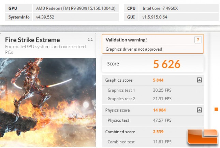Click the validation warning help question mark
Image resolution: width=220 pixels, height=148 pixels.
pyautogui.click(x=198, y=40)
